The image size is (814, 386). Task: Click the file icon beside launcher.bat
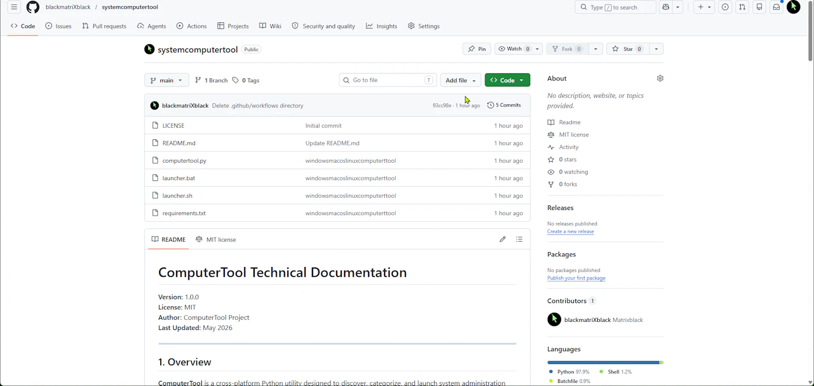tap(155, 178)
